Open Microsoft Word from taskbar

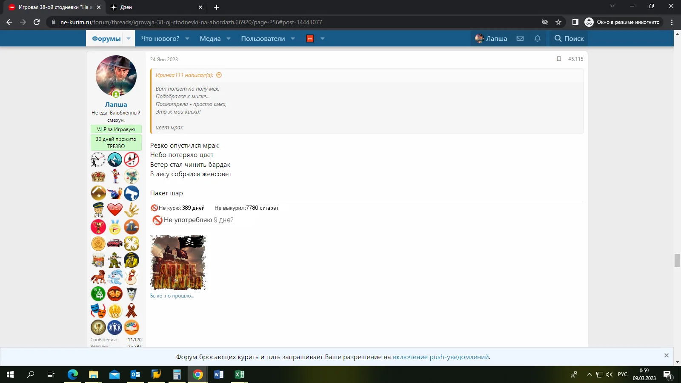[219, 374]
